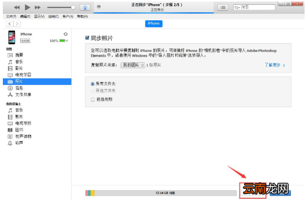
Task: Open the 显示(V) menu
Action: (39, 17)
